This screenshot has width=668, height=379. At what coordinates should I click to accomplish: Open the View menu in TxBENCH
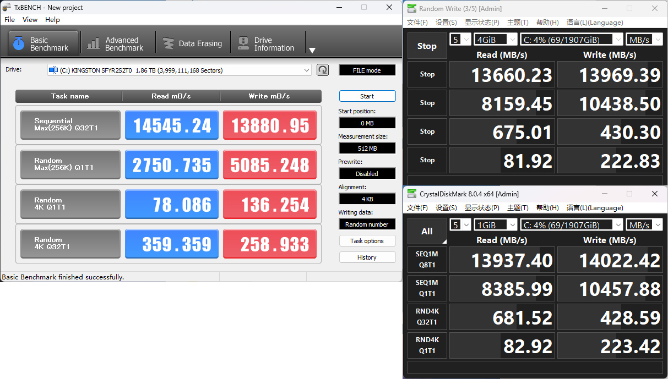click(x=30, y=19)
